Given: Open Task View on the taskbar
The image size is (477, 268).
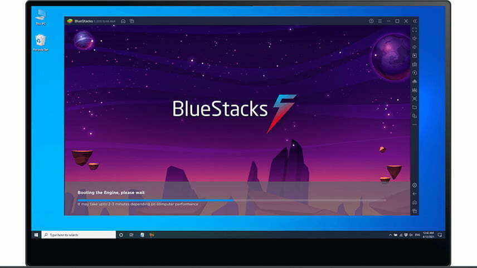Looking at the screenshot, I should 132,235.
